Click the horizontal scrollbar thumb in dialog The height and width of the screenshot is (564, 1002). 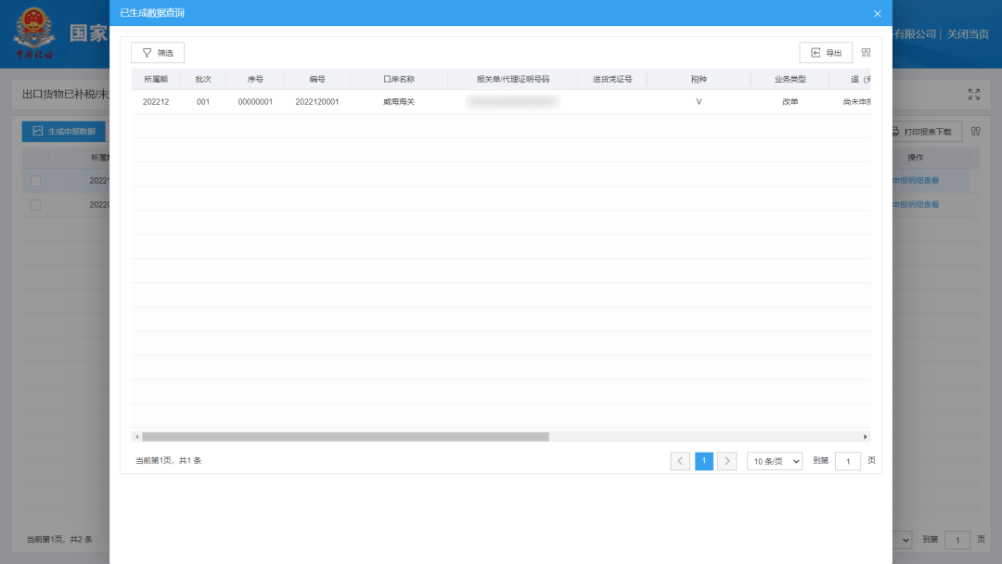pos(345,437)
